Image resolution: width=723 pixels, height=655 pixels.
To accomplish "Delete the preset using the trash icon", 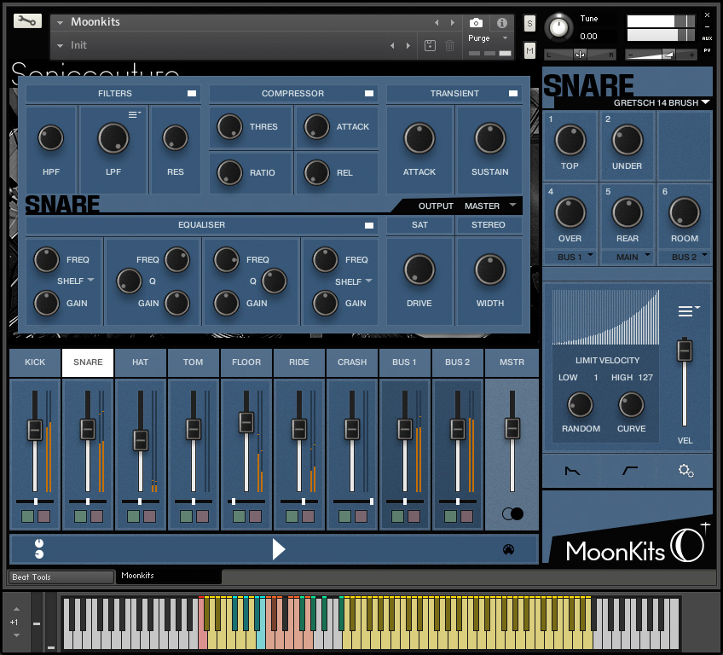I will coord(449,45).
